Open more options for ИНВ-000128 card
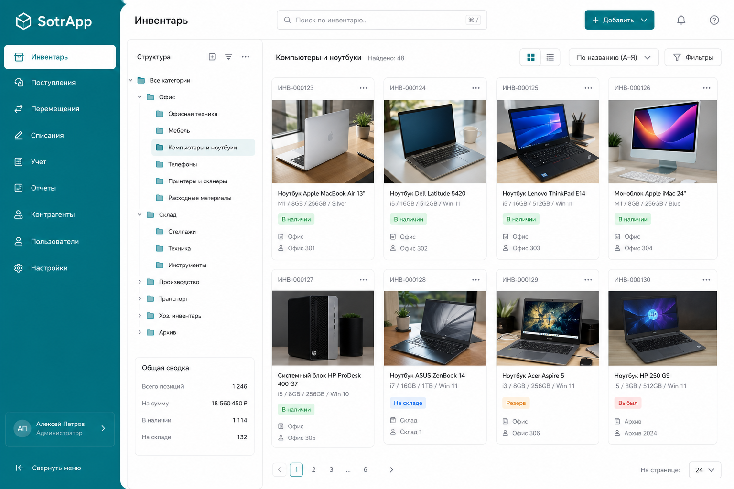This screenshot has width=734, height=489. pos(475,280)
